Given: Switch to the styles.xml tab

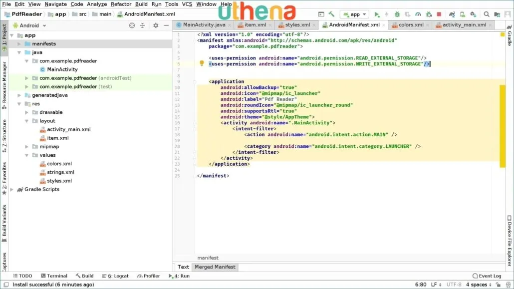Looking at the screenshot, I should (x=297, y=25).
